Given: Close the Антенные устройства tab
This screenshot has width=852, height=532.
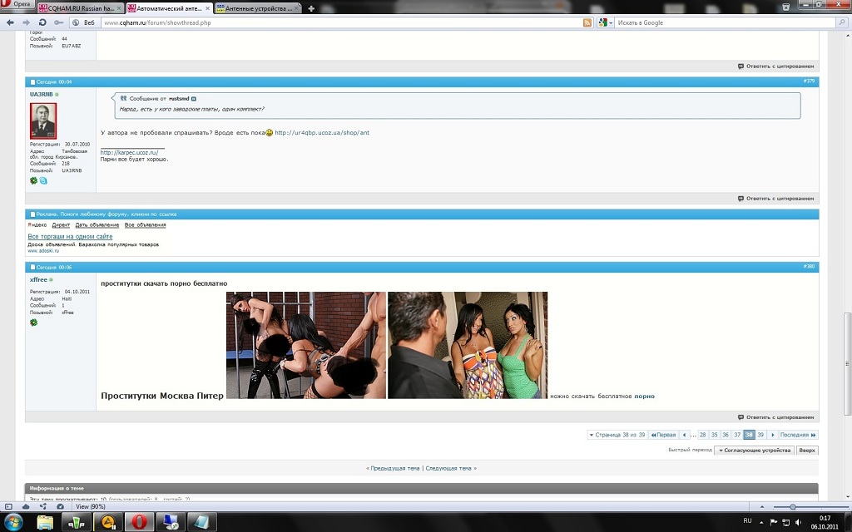Looking at the screenshot, I should [x=297, y=8].
